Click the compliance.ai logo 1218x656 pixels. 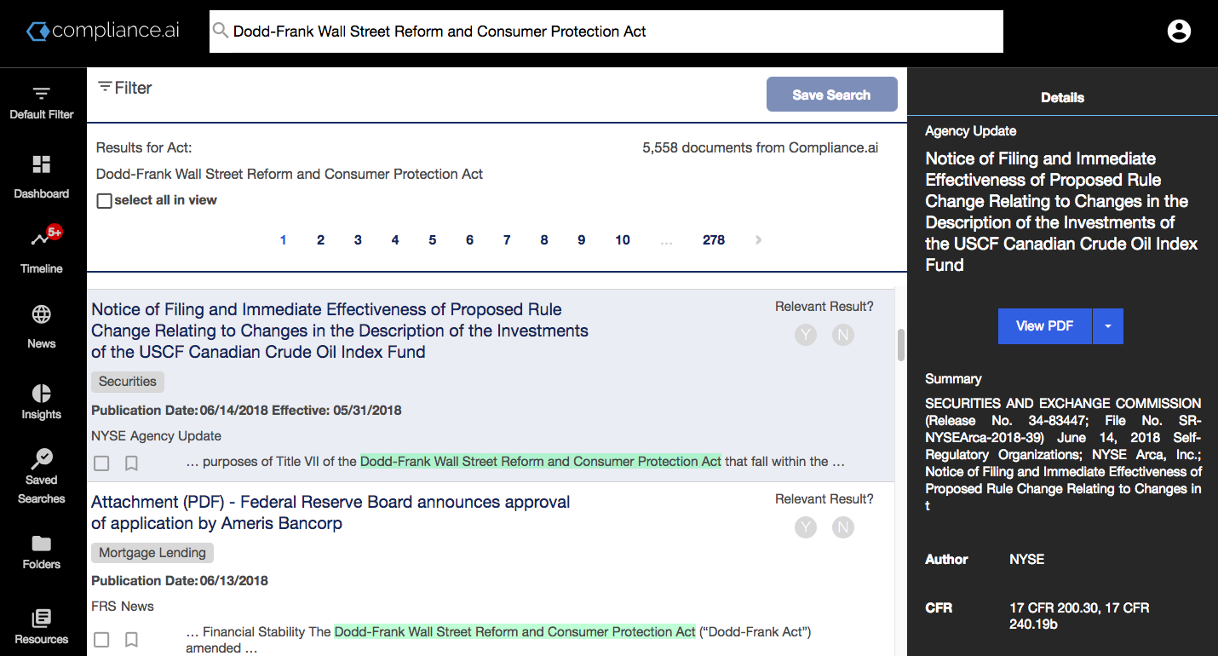102,32
